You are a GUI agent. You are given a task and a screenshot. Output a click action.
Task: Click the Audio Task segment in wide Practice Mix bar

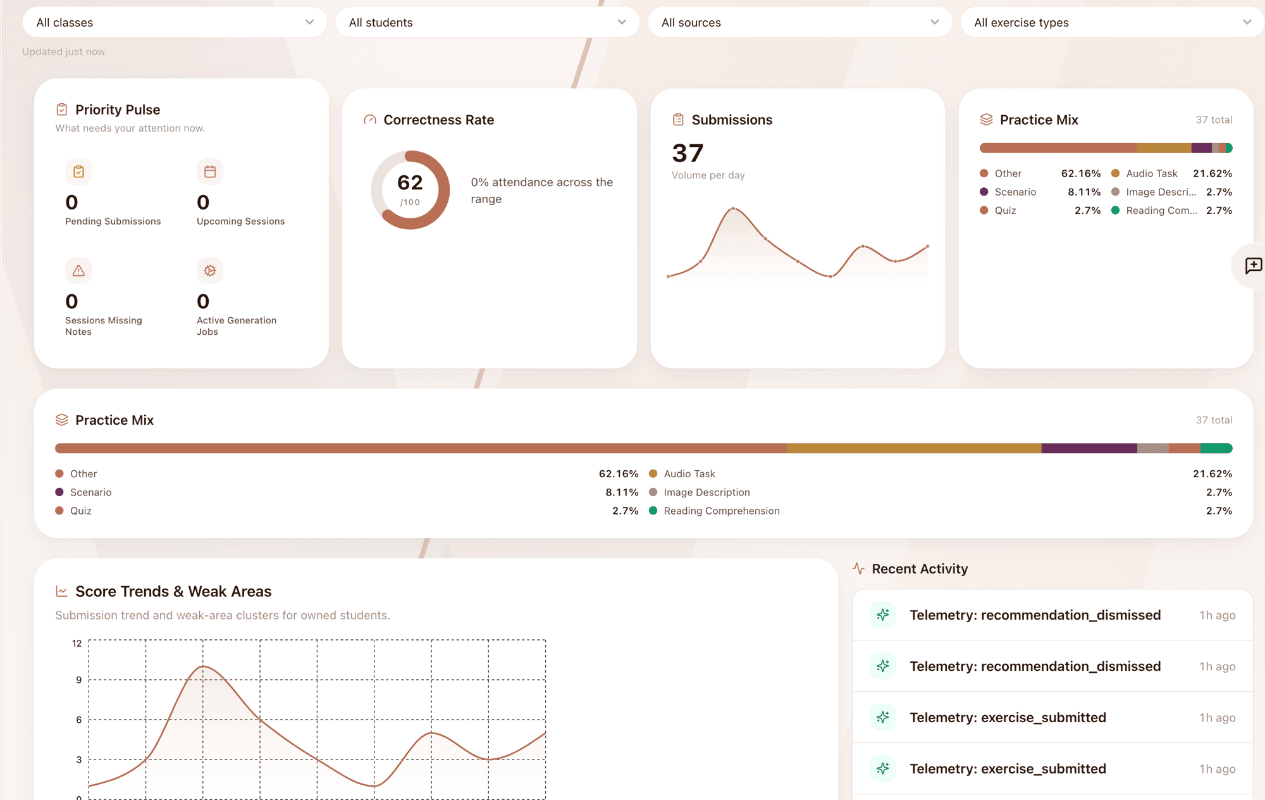tap(914, 448)
